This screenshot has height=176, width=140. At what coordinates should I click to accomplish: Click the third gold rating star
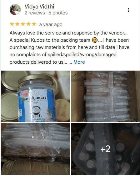coord(23,24)
